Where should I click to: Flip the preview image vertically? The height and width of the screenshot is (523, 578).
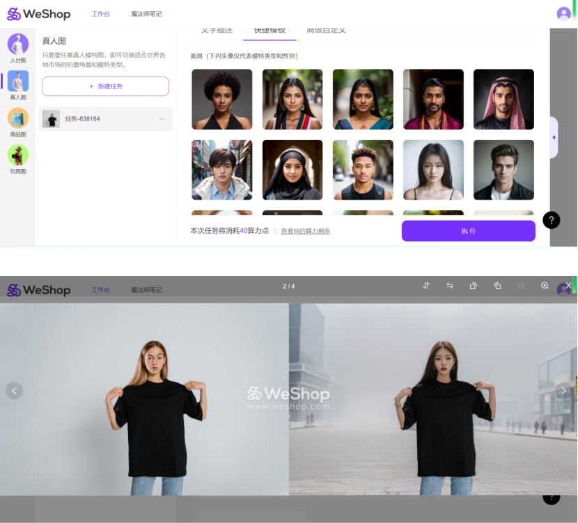(426, 286)
